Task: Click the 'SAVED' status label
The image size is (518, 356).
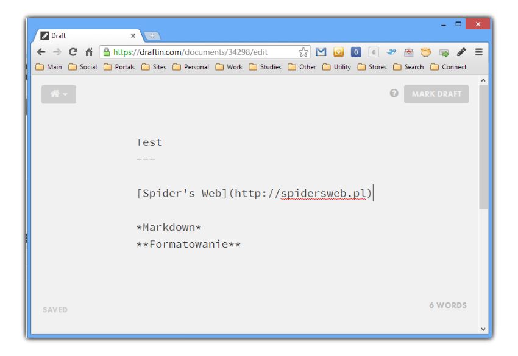Action: 55,310
